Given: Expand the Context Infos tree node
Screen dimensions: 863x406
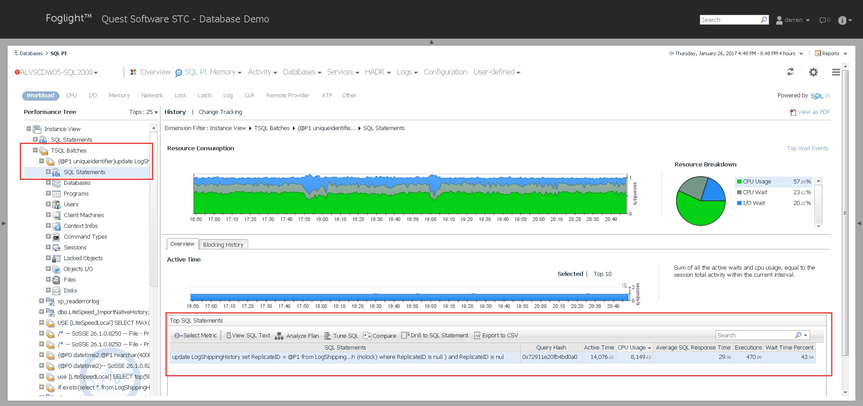Looking at the screenshot, I should 48,226.
